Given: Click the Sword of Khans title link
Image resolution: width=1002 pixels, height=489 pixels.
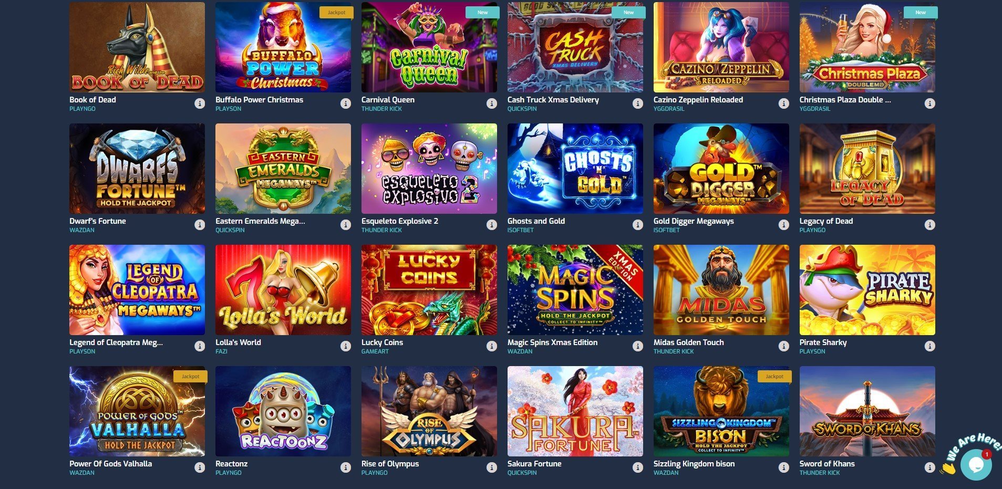Looking at the screenshot, I should coord(827,464).
